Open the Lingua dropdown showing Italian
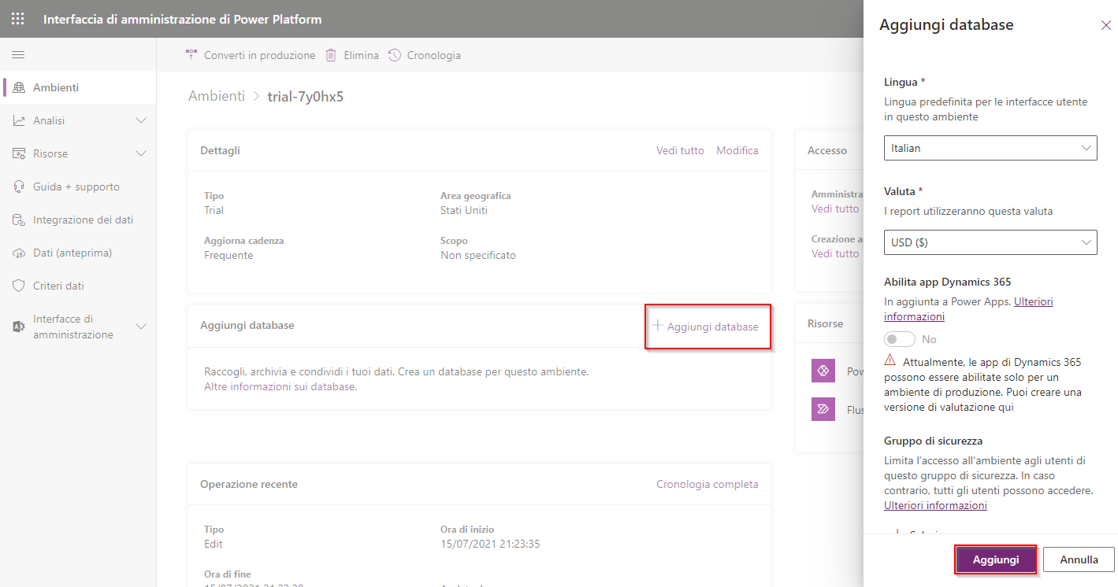The image size is (1118, 587). pyautogui.click(x=990, y=148)
